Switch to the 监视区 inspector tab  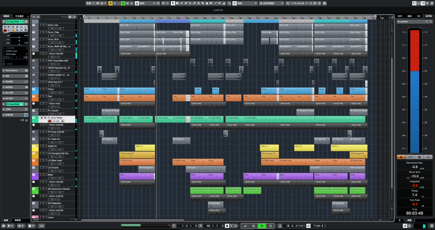tap(6, 16)
